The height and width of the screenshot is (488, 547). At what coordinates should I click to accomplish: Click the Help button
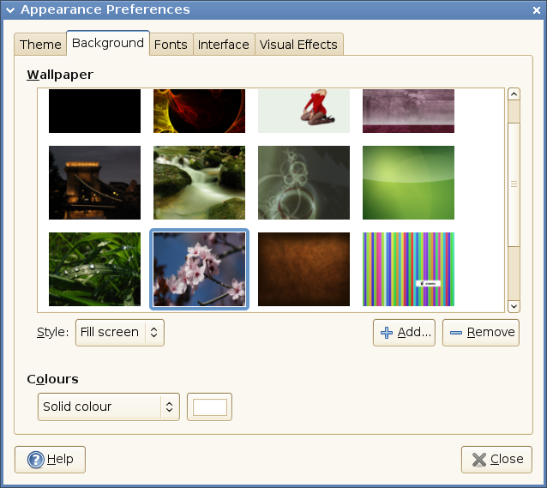(x=50, y=460)
